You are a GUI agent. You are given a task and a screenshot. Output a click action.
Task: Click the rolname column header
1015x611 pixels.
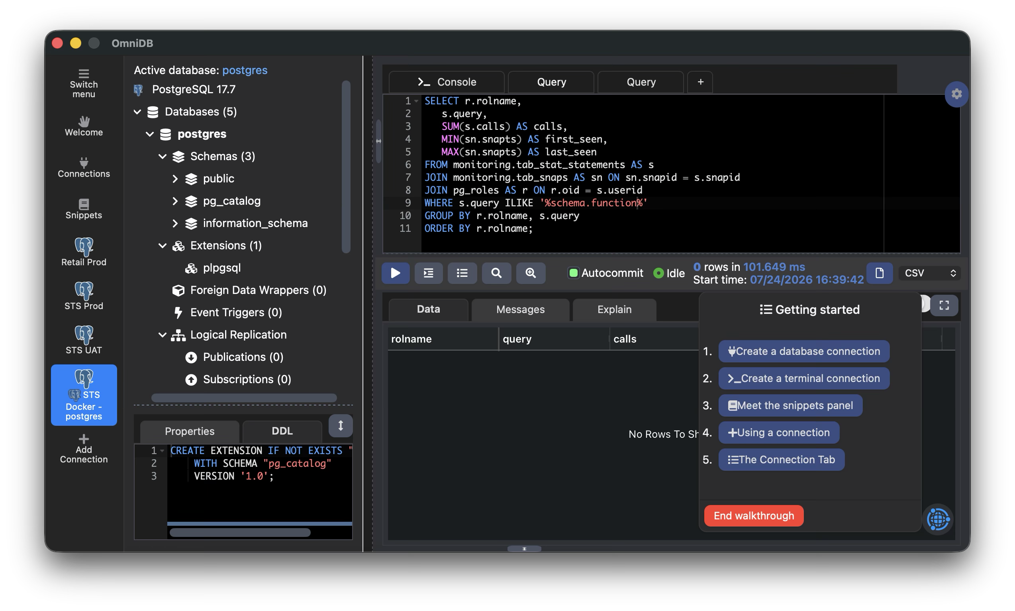(x=442, y=339)
